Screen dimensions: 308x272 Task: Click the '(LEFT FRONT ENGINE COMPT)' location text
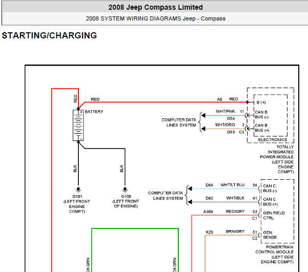click(x=77, y=206)
